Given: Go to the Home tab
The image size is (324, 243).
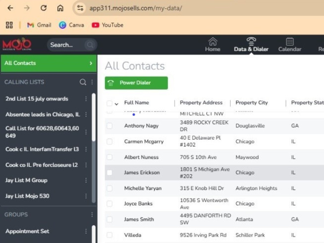Looking at the screenshot, I should (x=213, y=44).
